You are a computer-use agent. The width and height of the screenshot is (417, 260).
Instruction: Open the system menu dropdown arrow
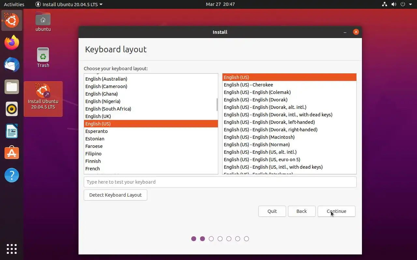(x=411, y=4)
